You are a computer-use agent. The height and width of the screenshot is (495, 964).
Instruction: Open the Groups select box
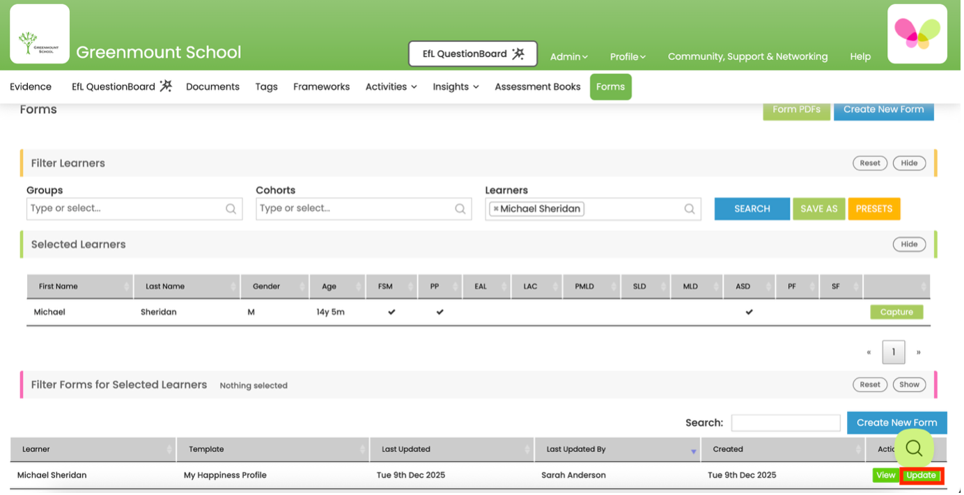[x=135, y=210]
